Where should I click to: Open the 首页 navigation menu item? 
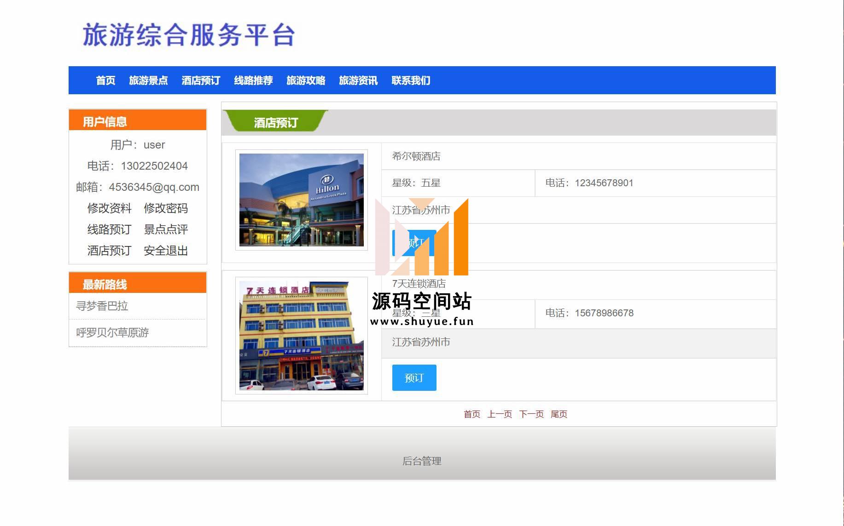point(105,80)
